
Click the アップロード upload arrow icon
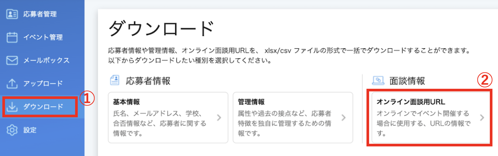[x=12, y=84]
